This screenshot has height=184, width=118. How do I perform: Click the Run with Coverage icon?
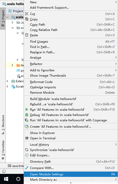tap(27, 120)
